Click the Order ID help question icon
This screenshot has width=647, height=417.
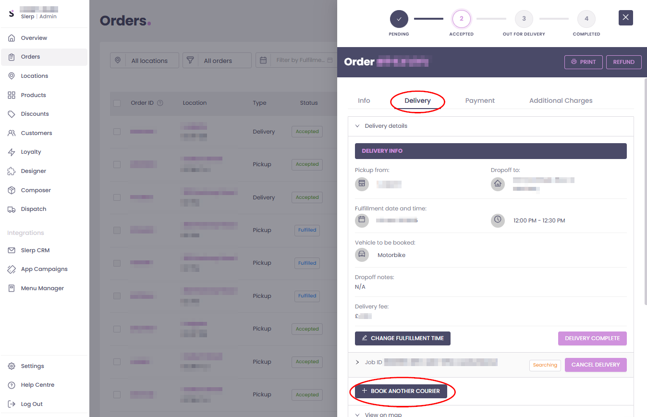(160, 103)
